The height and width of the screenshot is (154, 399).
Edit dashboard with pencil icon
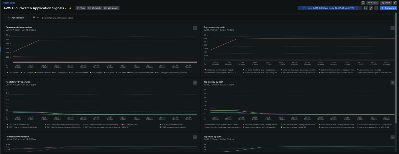[371, 8]
